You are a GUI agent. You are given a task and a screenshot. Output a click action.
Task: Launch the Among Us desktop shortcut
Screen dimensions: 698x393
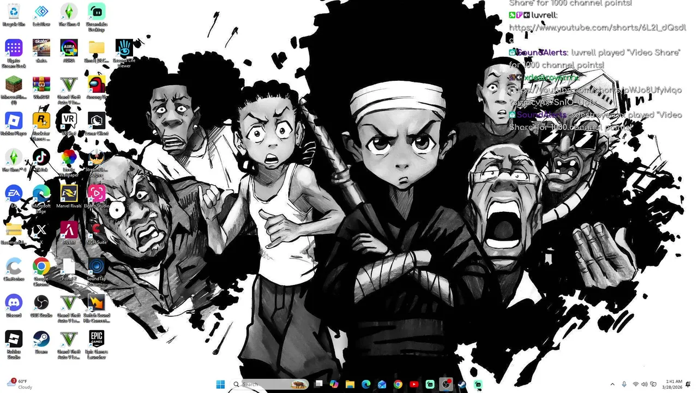coord(97,87)
